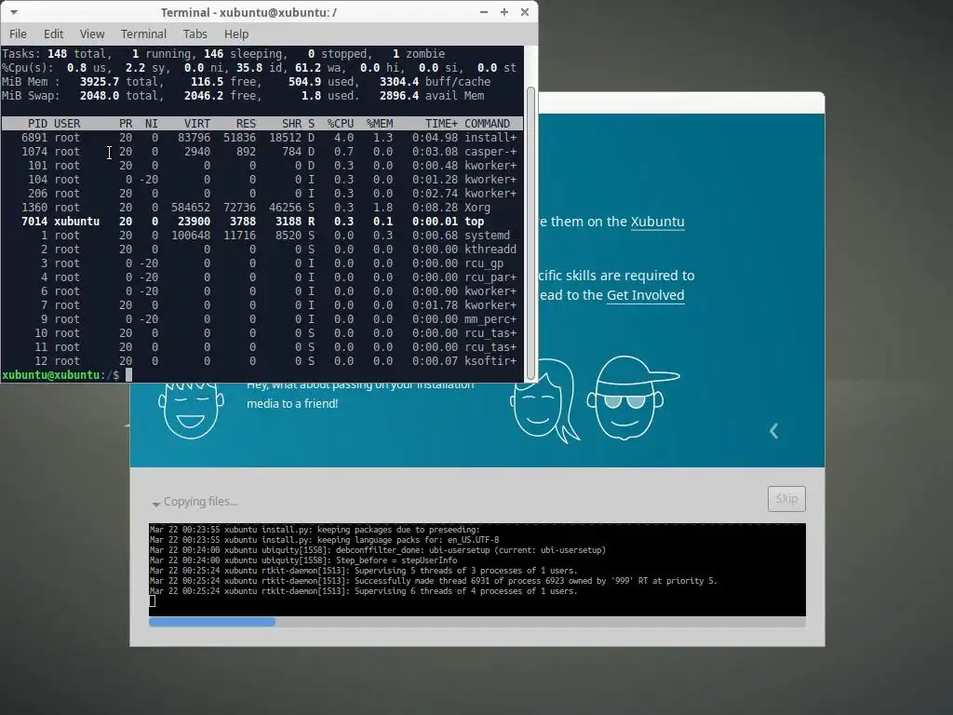Click the Terminal vertical scrollbar
This screenshot has width=953, height=715.
pyautogui.click(x=530, y=233)
